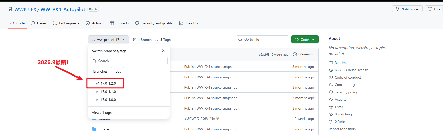Viewport: 443px width, 135px height.
Task: Open the 1 star link
Action: click(x=339, y=107)
